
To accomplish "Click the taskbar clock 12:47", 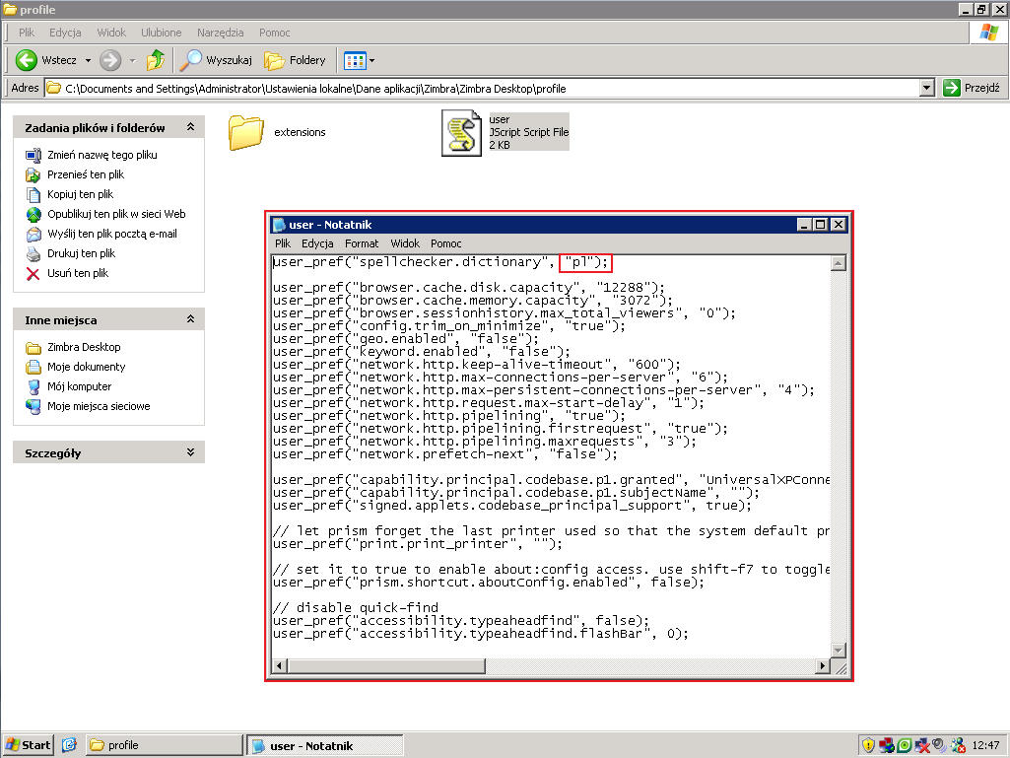I will point(985,746).
